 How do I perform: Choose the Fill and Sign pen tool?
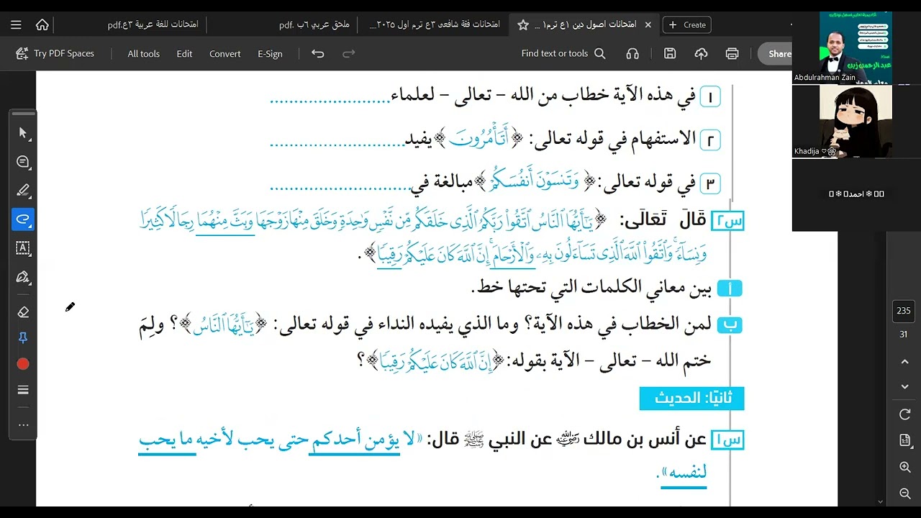23,277
